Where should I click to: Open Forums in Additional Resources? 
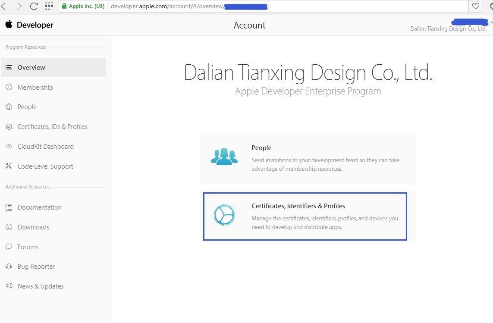tap(28, 247)
